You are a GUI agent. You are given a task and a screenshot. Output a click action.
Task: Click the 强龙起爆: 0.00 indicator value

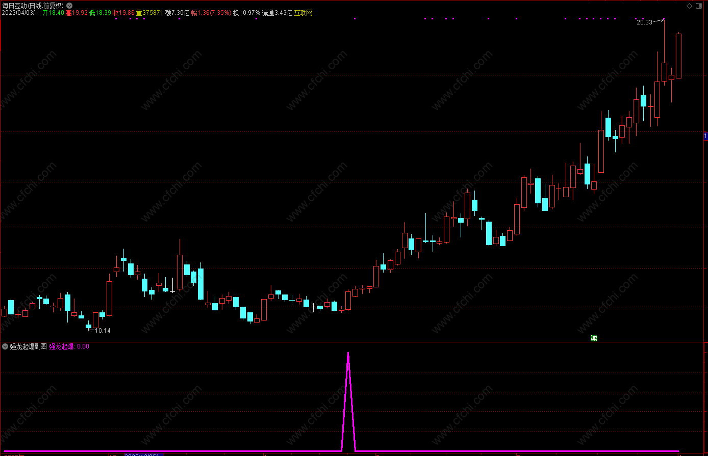point(69,346)
